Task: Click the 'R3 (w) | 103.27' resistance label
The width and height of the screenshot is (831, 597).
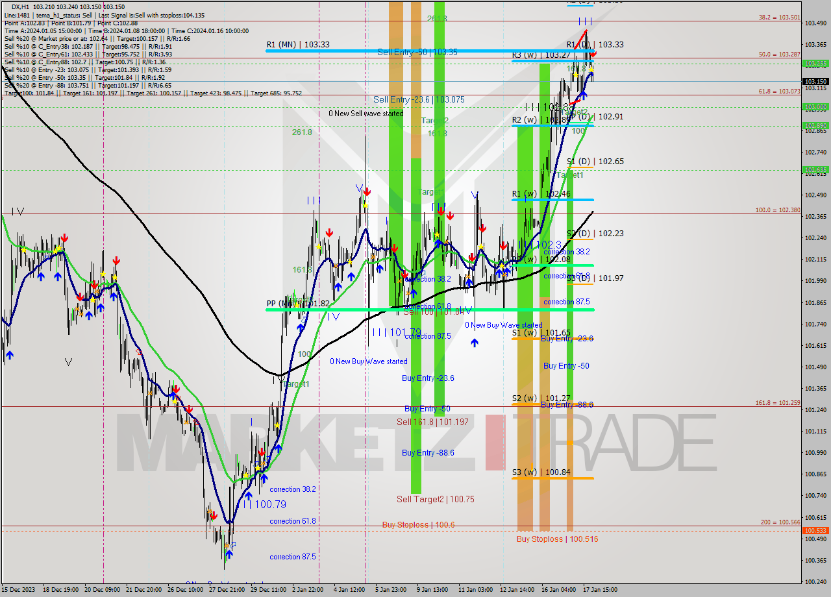Action: pos(541,55)
